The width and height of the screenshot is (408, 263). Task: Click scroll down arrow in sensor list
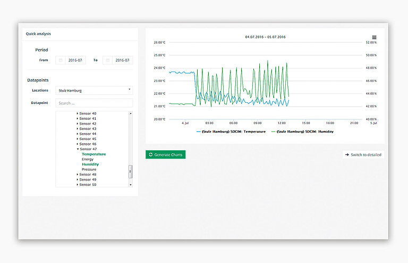[131, 185]
